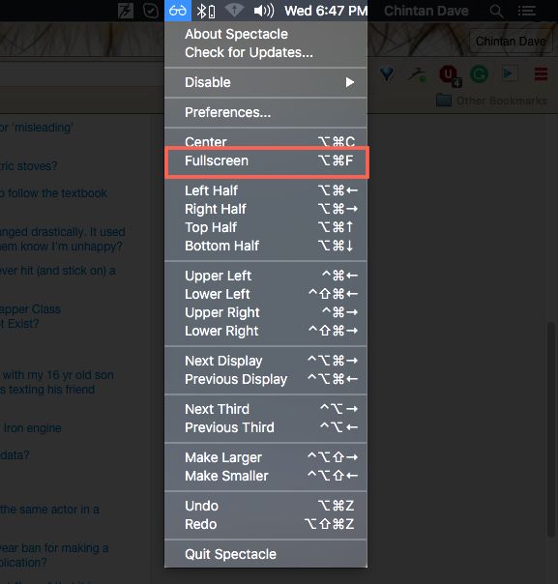The width and height of the screenshot is (558, 584).
Task: Click the browser page vertical scrollbar
Action: pyautogui.click(x=551, y=428)
